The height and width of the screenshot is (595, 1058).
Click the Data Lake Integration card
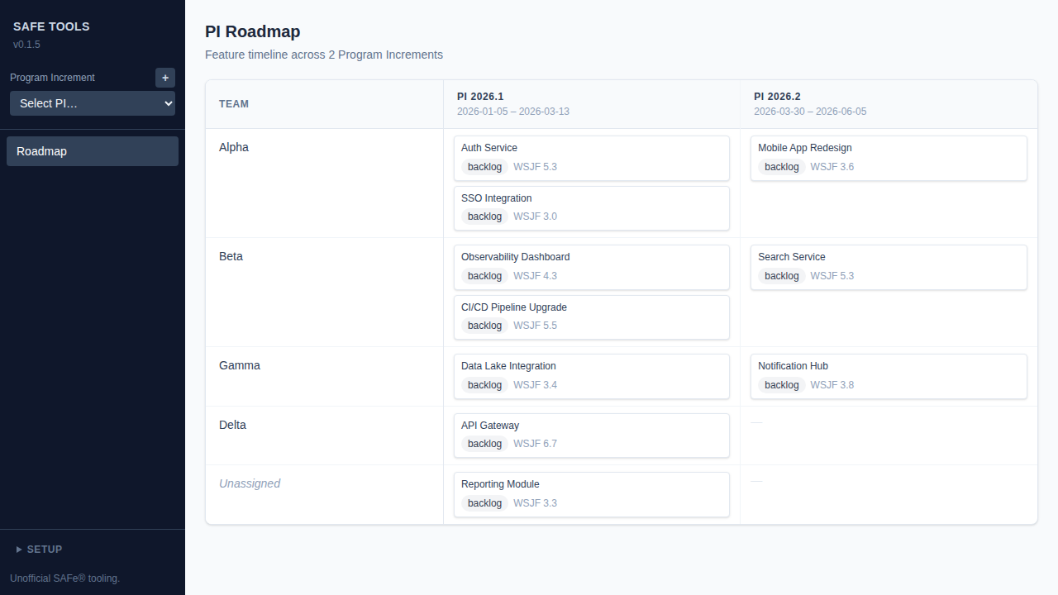point(592,376)
